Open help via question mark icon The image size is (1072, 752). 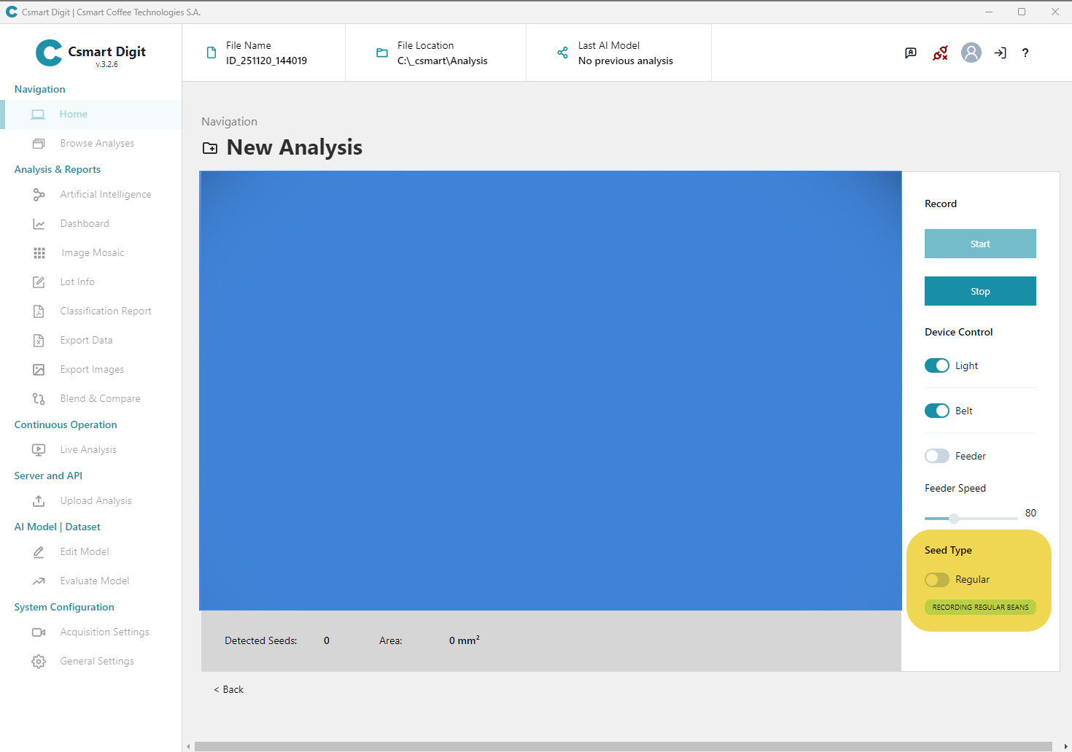coord(1025,53)
